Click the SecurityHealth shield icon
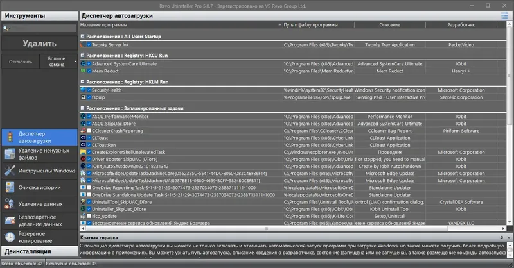The height and width of the screenshot is (268, 514). (x=84, y=90)
